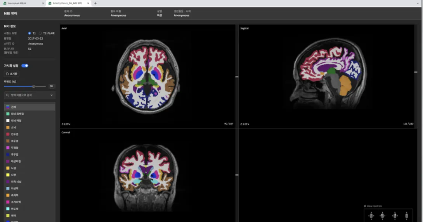This screenshot has height=222, width=423.
Task: Select the T1 sequence radio button
Action: click(29, 33)
